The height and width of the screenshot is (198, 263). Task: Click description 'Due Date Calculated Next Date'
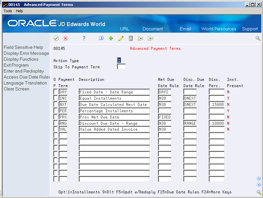pyautogui.click(x=114, y=104)
